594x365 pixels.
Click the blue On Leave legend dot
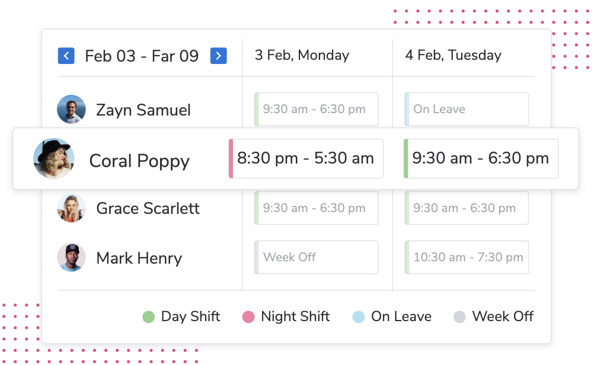pos(358,317)
